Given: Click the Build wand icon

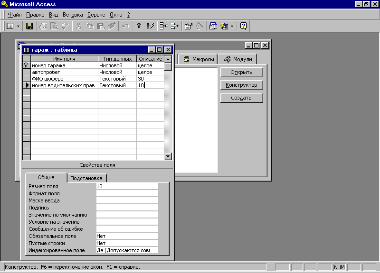Looking at the screenshot, I should 199,26.
